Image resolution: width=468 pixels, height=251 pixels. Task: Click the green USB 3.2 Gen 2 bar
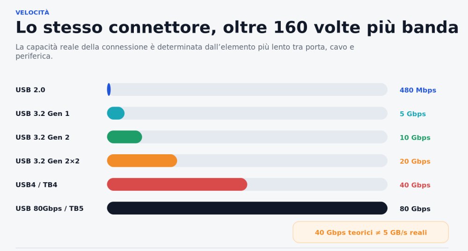[124, 137]
